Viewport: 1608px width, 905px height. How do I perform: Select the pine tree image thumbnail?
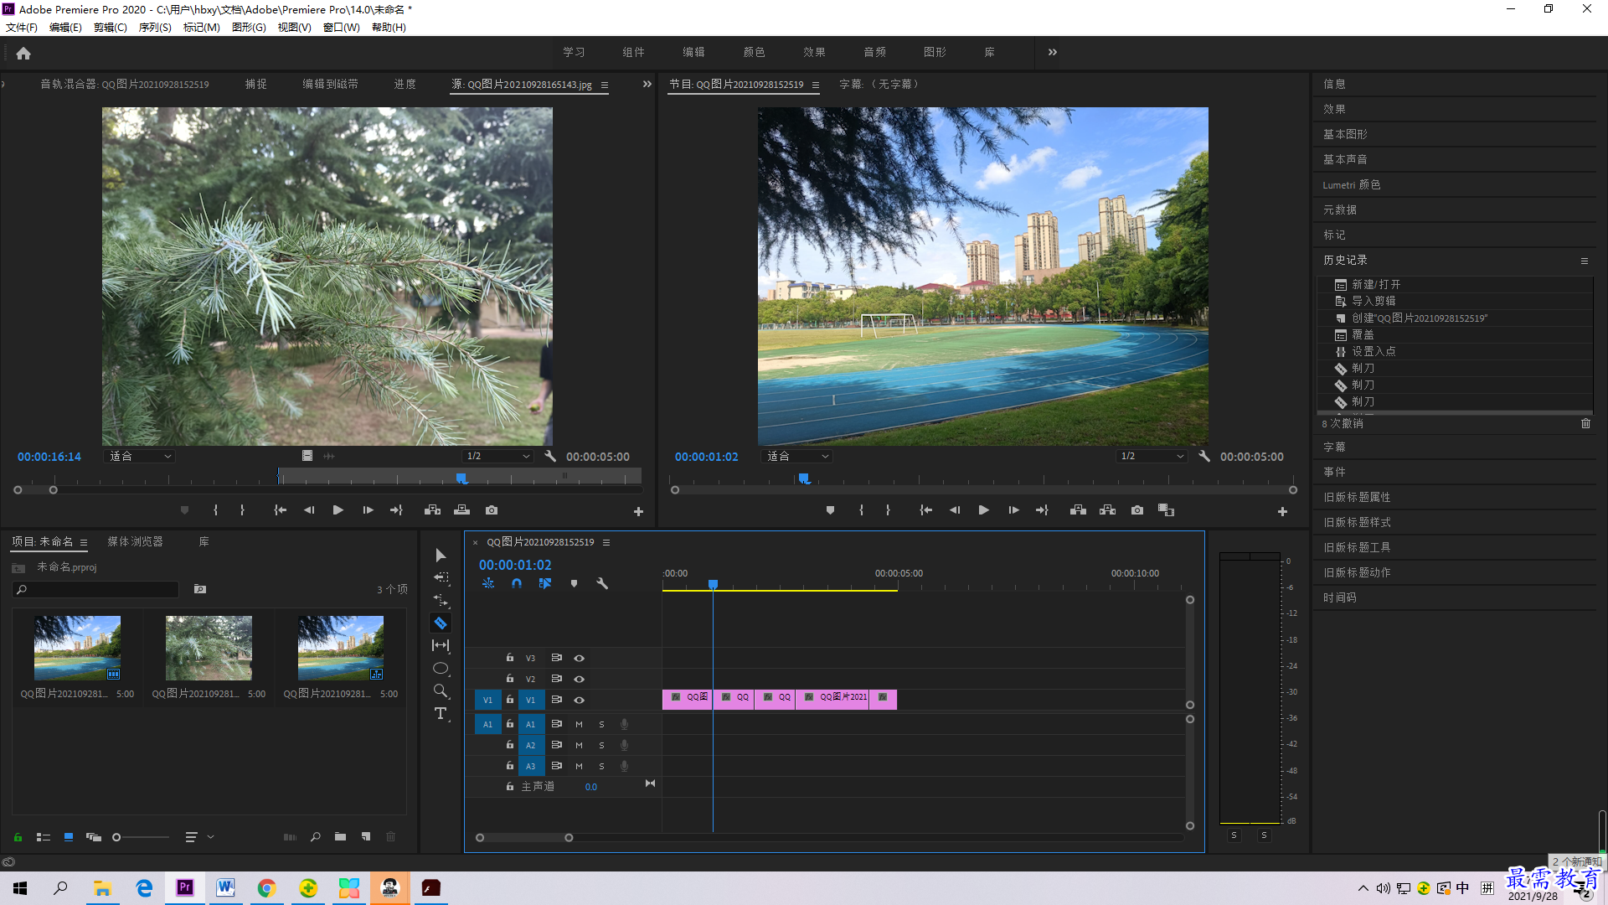coord(209,648)
